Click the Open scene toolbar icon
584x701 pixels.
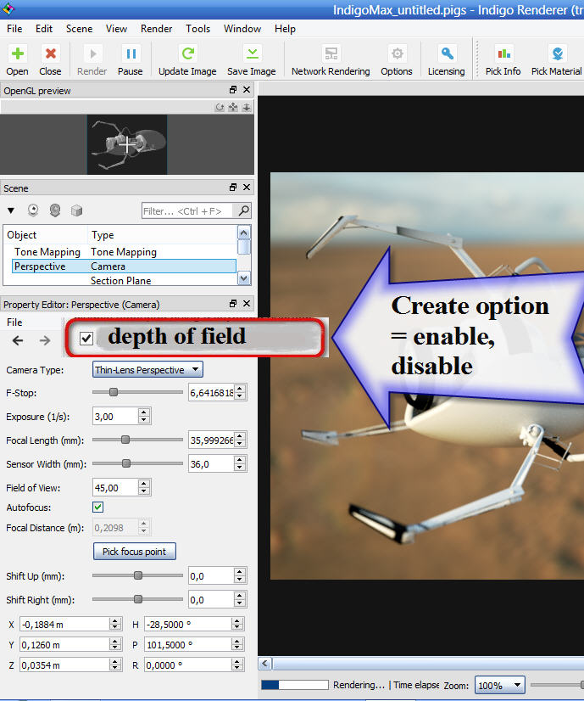coord(17,53)
